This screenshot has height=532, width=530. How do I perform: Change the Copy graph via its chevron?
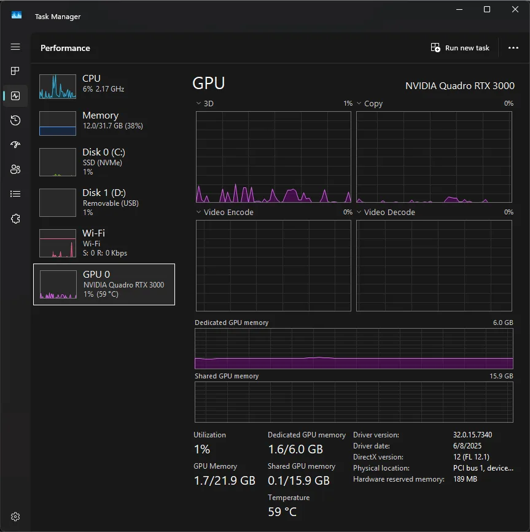[x=359, y=103]
